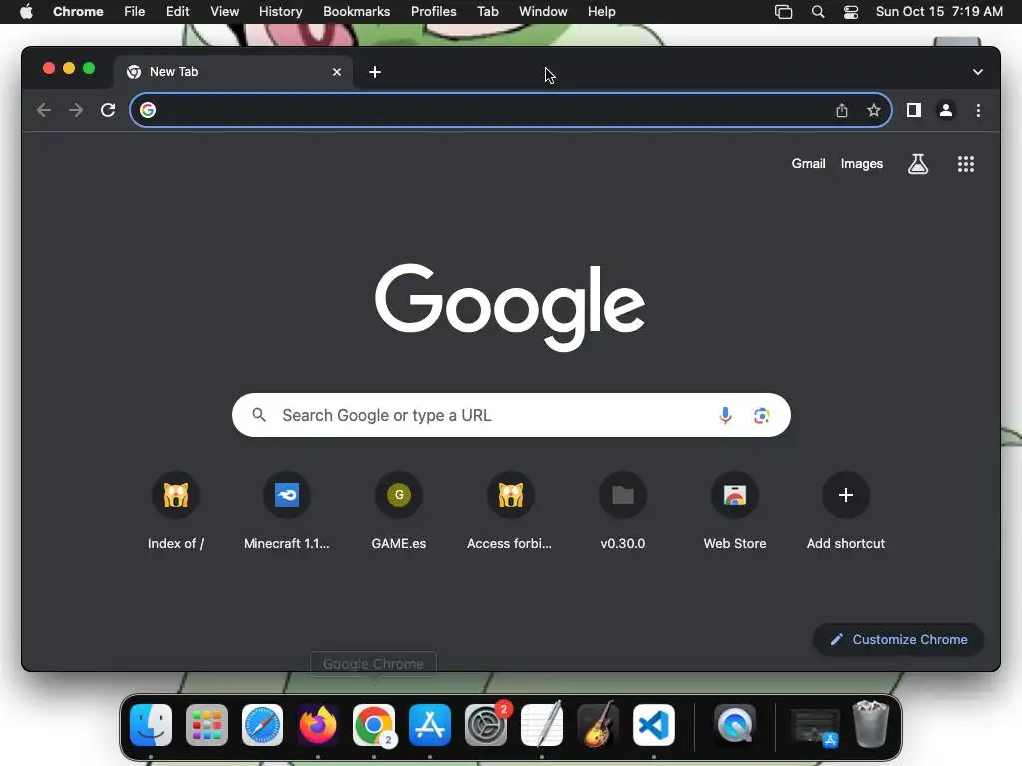The width and height of the screenshot is (1022, 766).
Task: Open the Trash in the Dock
Action: tap(870, 724)
